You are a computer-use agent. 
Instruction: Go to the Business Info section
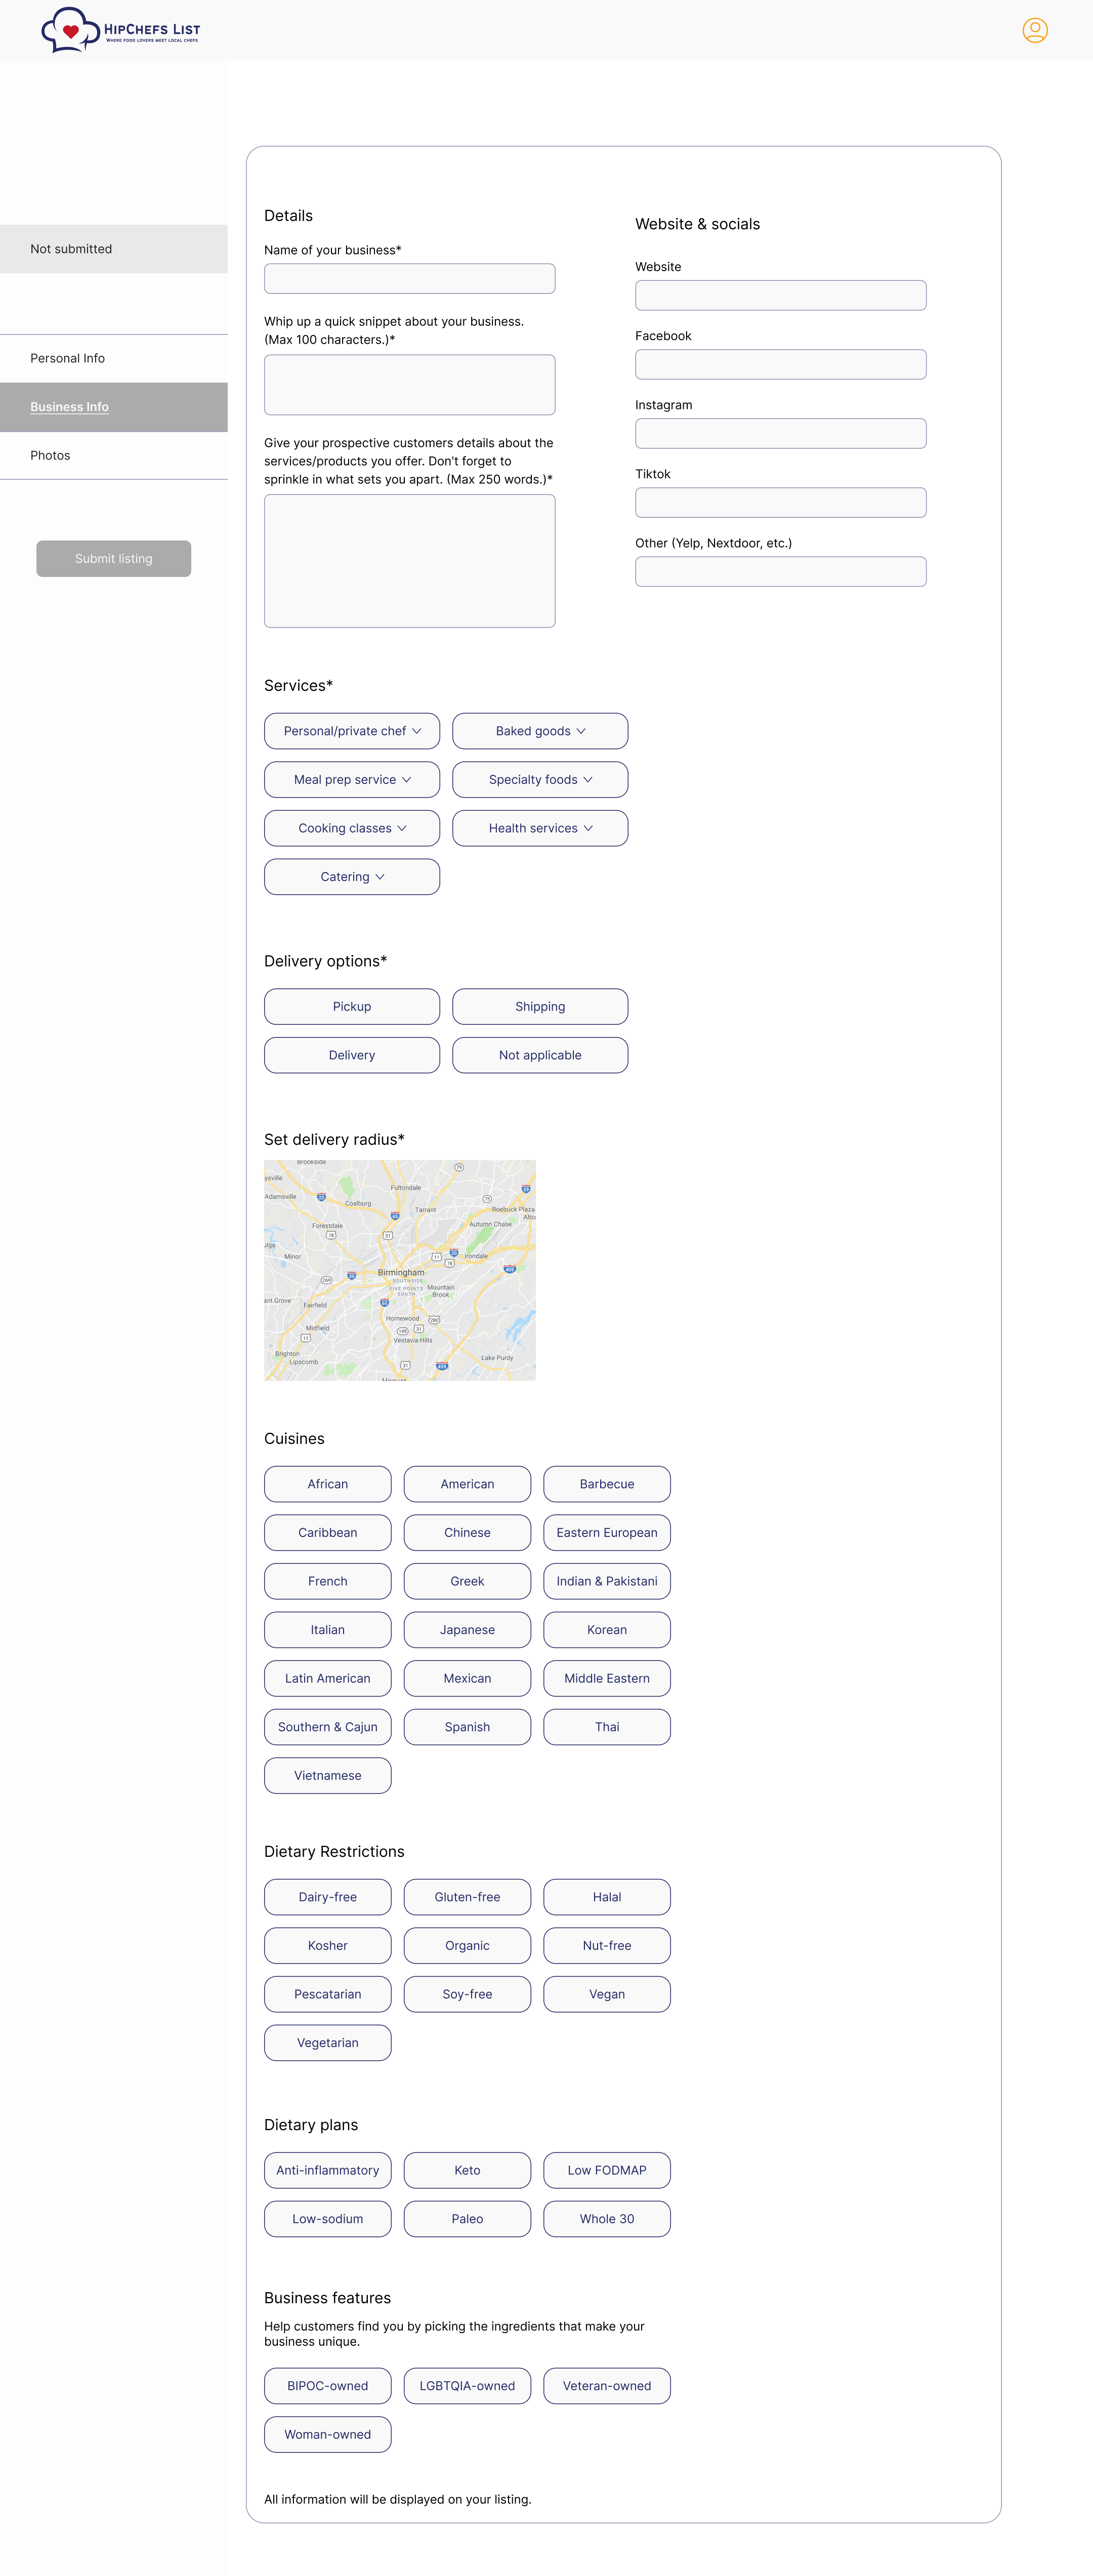tap(69, 407)
